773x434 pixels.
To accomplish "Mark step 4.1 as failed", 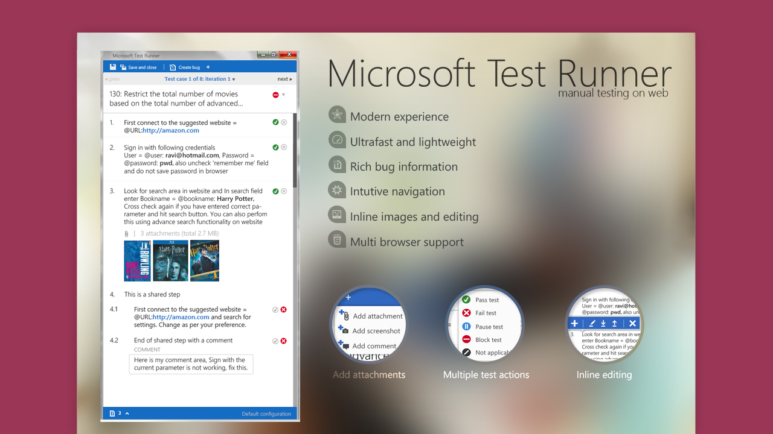I will (284, 309).
